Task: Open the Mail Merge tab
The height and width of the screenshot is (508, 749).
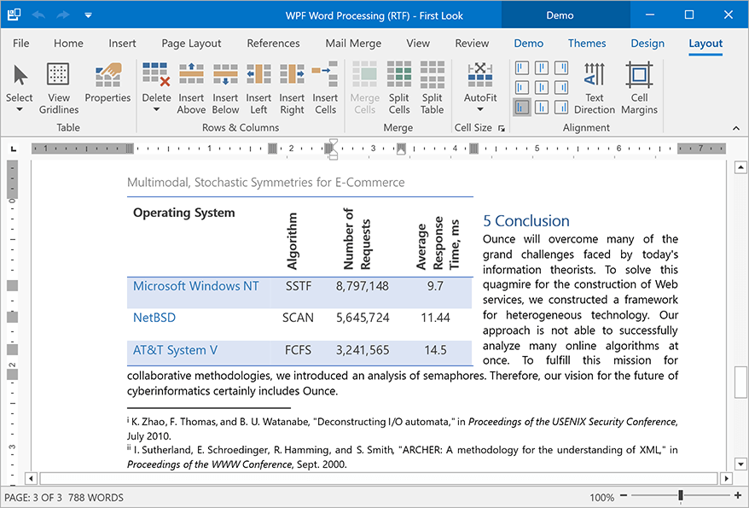Action: 353,44
